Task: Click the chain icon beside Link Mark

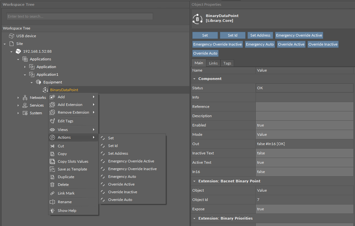Action: click(53, 193)
